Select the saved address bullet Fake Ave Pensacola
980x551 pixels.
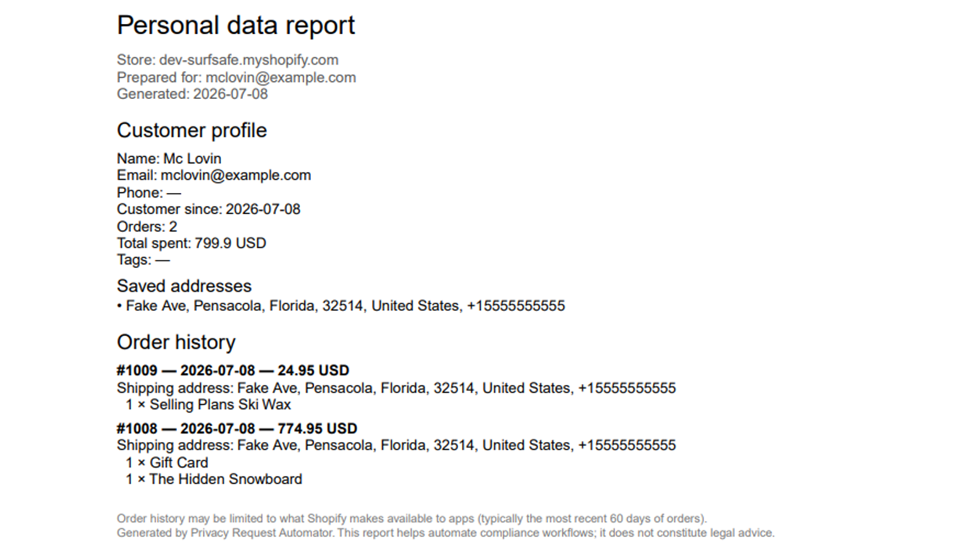tap(341, 306)
